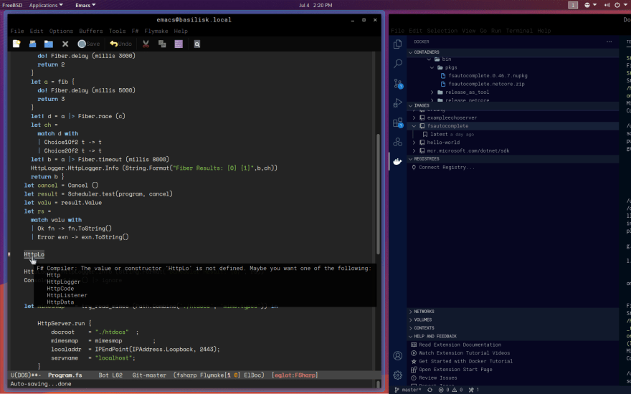This screenshot has width=631, height=394.
Task: Click the Save button in Emacs toolbar
Action: tap(88, 44)
